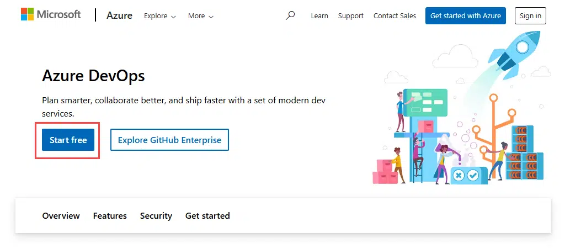Viewport: 565px width, 248px height.
Task: Click the Azure DevOps heading
Action: 93,76
